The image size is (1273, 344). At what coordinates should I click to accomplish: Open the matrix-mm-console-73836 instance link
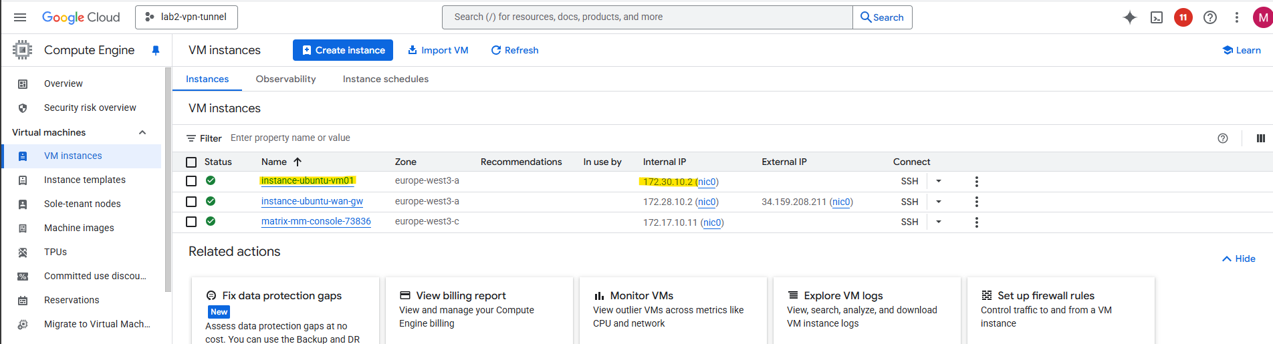(x=316, y=221)
